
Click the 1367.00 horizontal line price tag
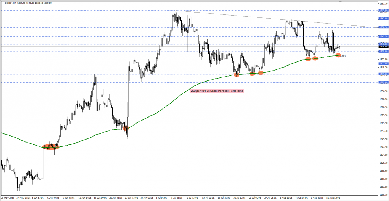pos(384,19)
